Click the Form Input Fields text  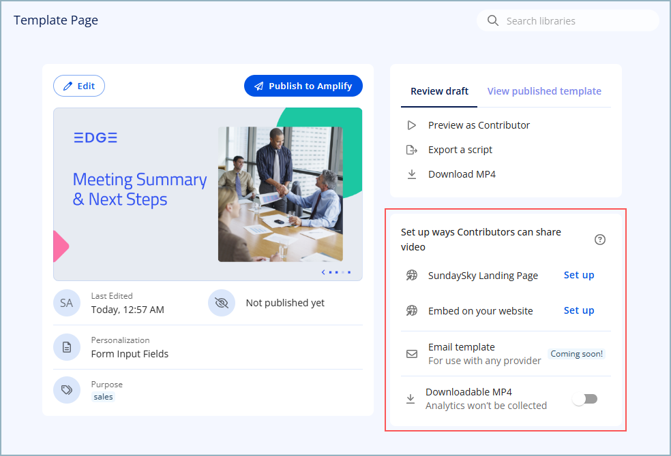point(130,354)
